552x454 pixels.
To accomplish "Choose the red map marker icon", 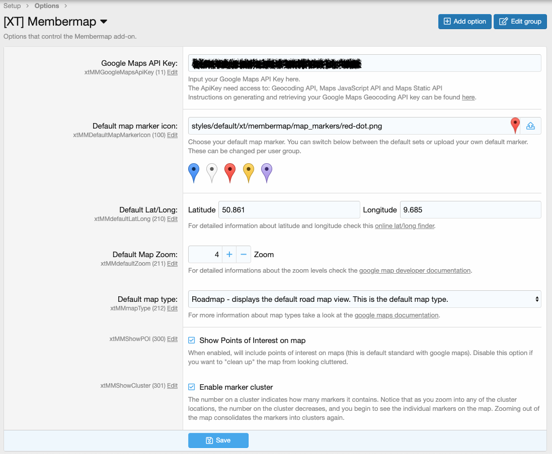I will 230,172.
